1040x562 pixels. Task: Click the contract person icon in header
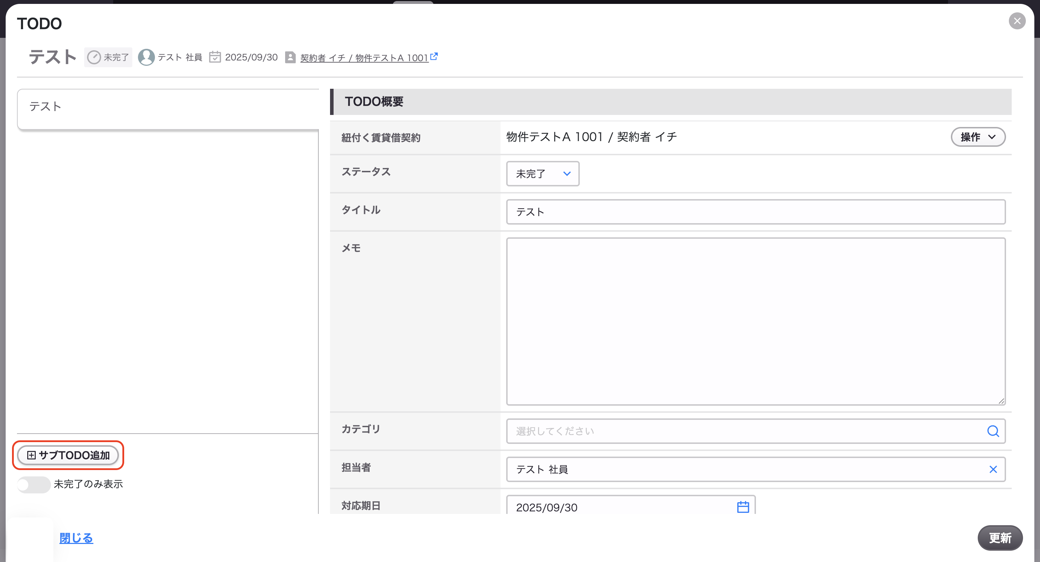tap(290, 57)
